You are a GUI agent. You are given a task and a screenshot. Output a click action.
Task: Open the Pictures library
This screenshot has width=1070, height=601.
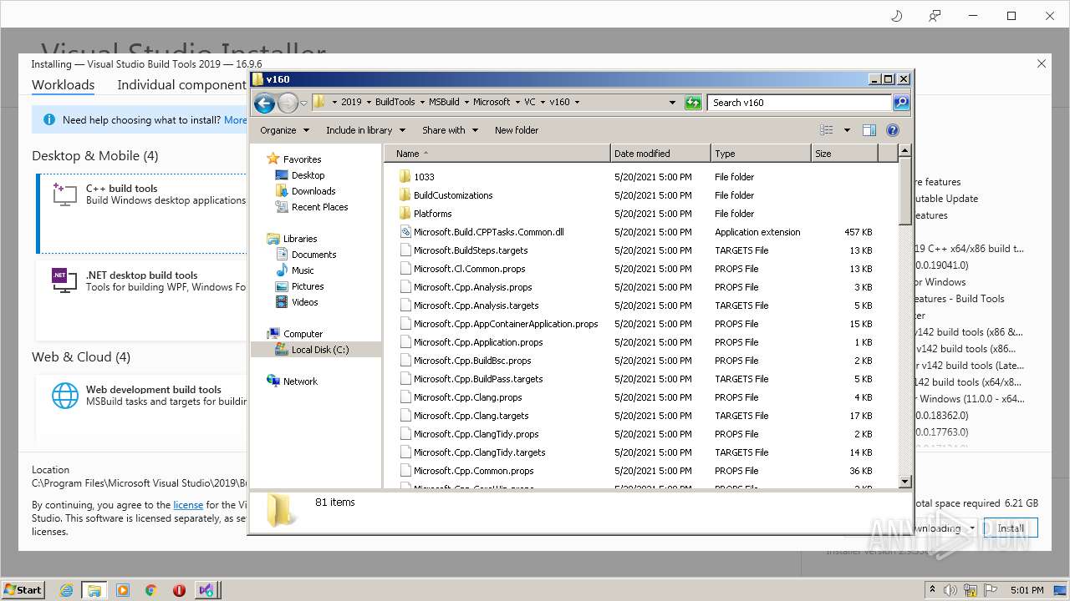tap(308, 286)
